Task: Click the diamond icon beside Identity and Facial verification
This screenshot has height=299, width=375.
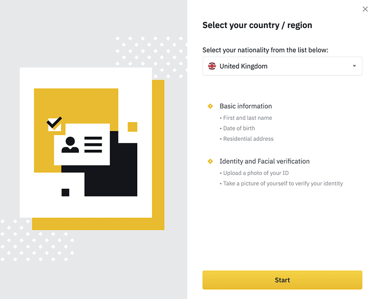Action: click(x=210, y=161)
